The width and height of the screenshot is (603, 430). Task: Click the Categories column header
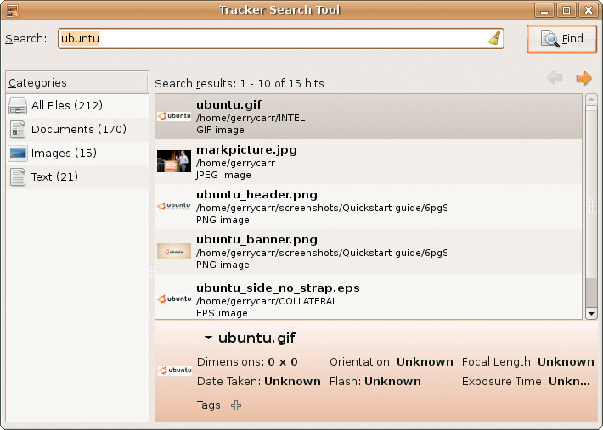[x=77, y=82]
